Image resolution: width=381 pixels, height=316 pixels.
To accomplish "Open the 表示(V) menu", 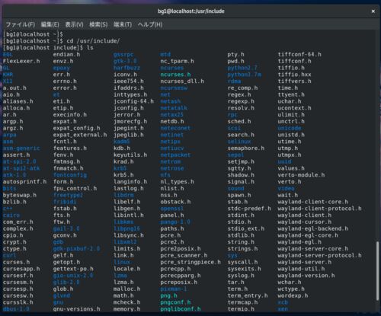I will pos(74,24).
